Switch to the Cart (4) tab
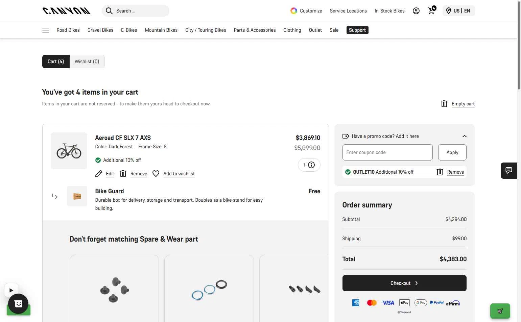521x322 pixels. click(56, 61)
